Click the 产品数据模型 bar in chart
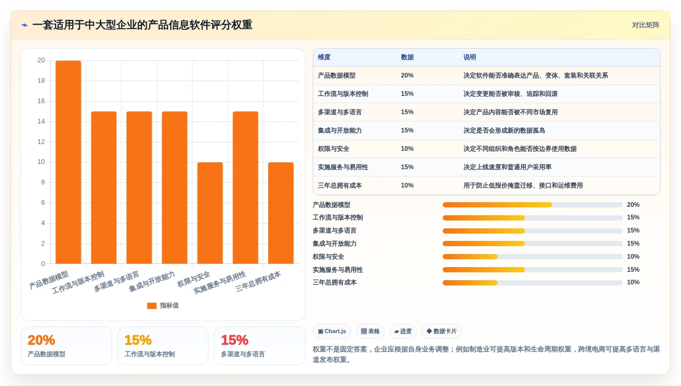The height and width of the screenshot is (386, 681). [69, 162]
